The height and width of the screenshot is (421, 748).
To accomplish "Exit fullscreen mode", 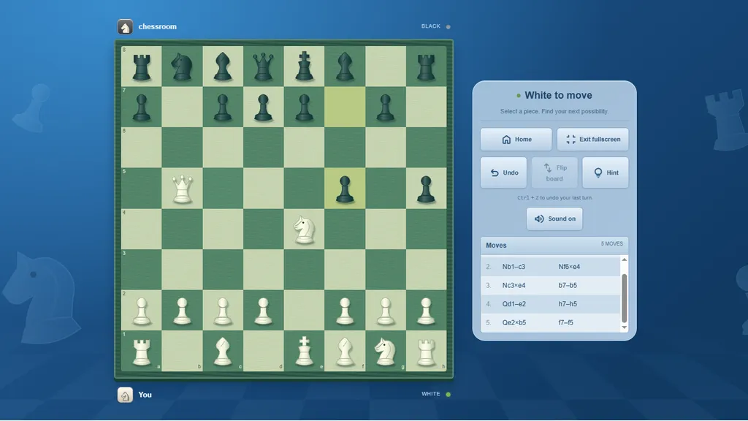I will 593,140.
